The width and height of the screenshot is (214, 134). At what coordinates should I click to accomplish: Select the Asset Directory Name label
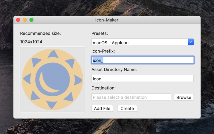coord(114,69)
